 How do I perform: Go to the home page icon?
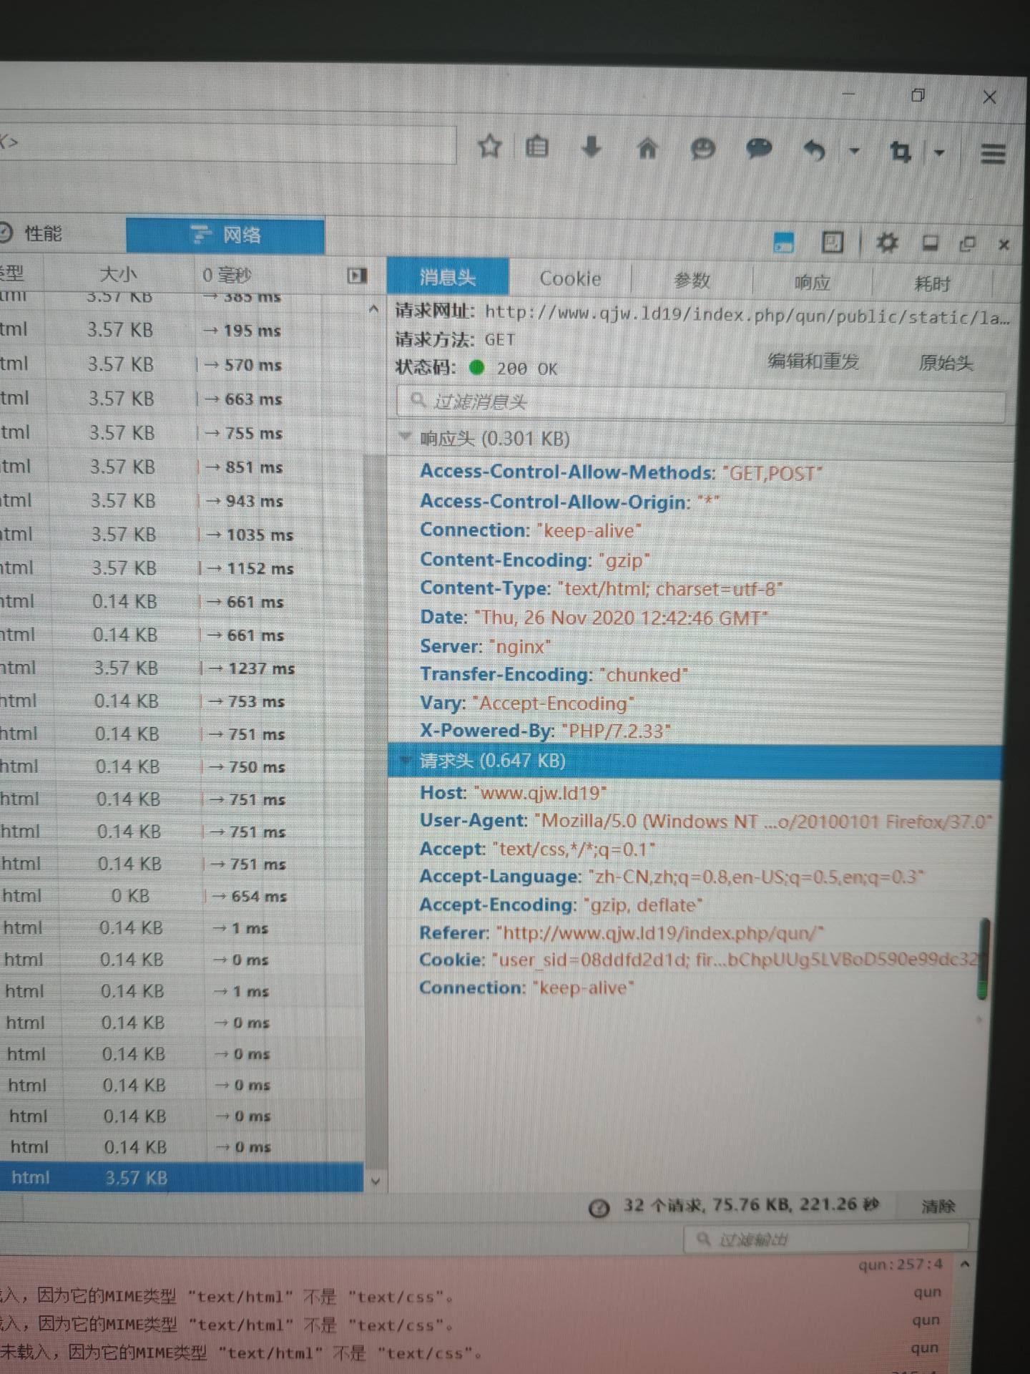click(x=647, y=149)
